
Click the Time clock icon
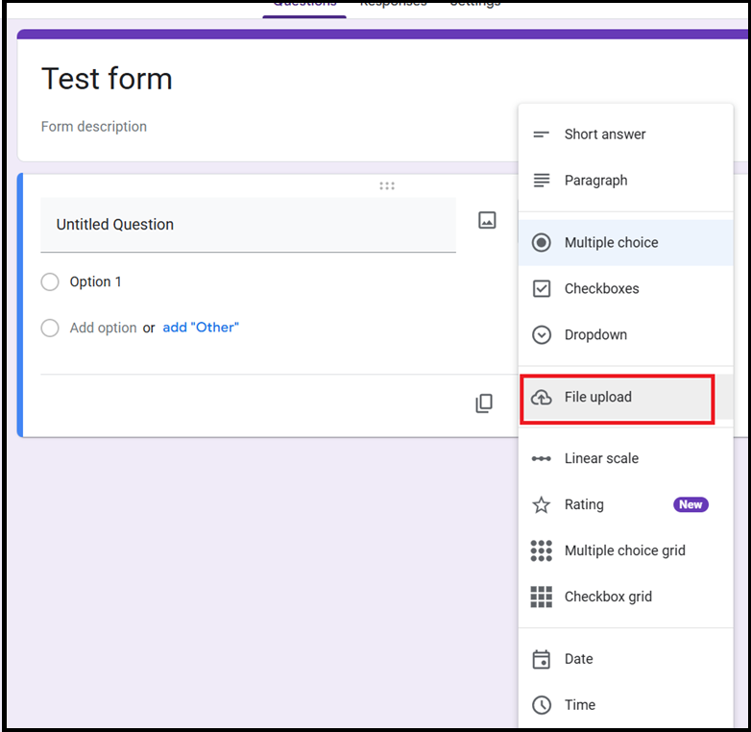click(542, 705)
